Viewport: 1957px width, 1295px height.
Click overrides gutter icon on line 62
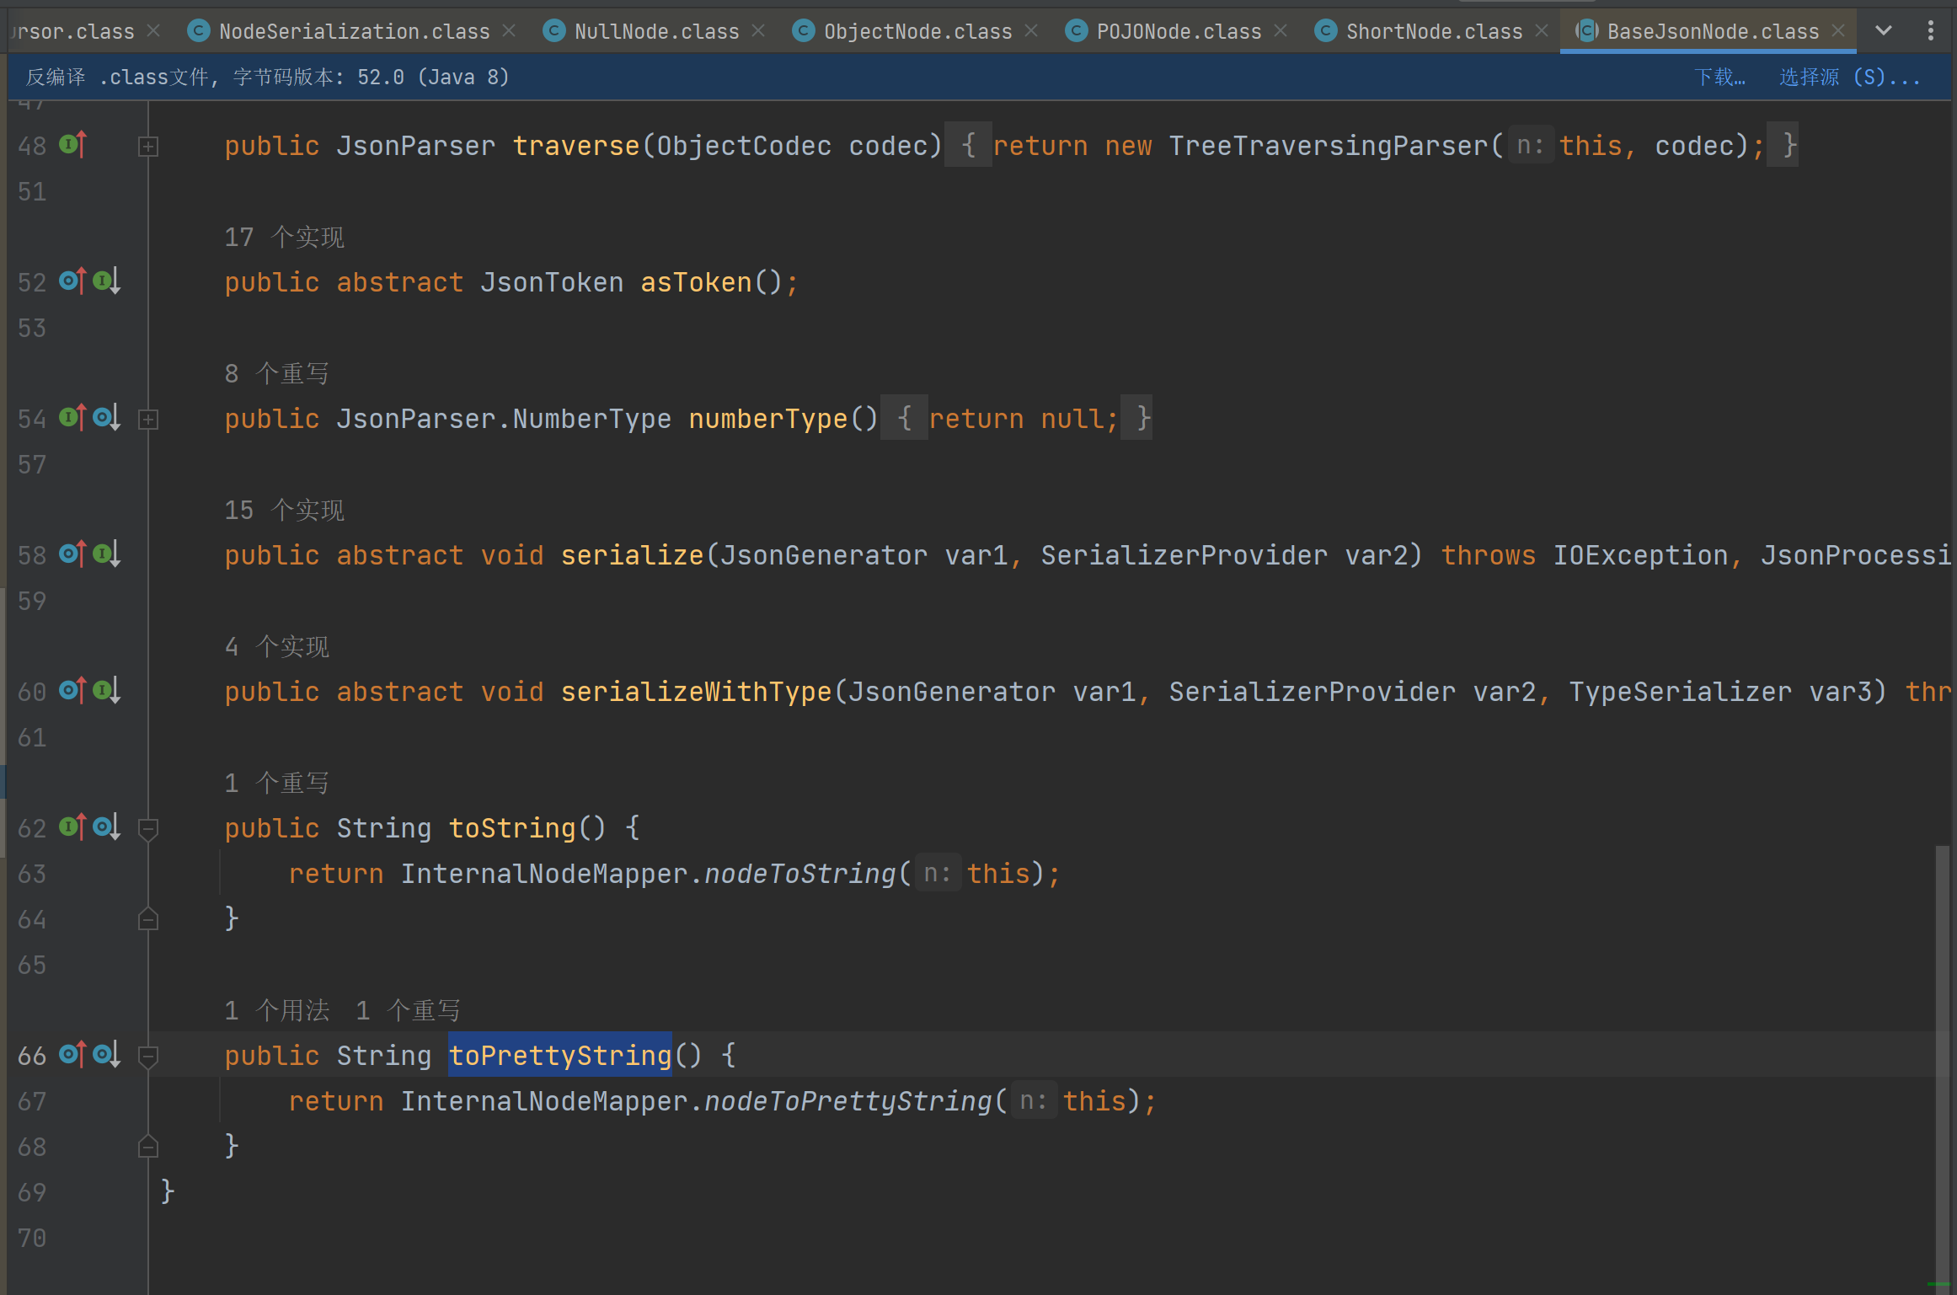coord(72,827)
